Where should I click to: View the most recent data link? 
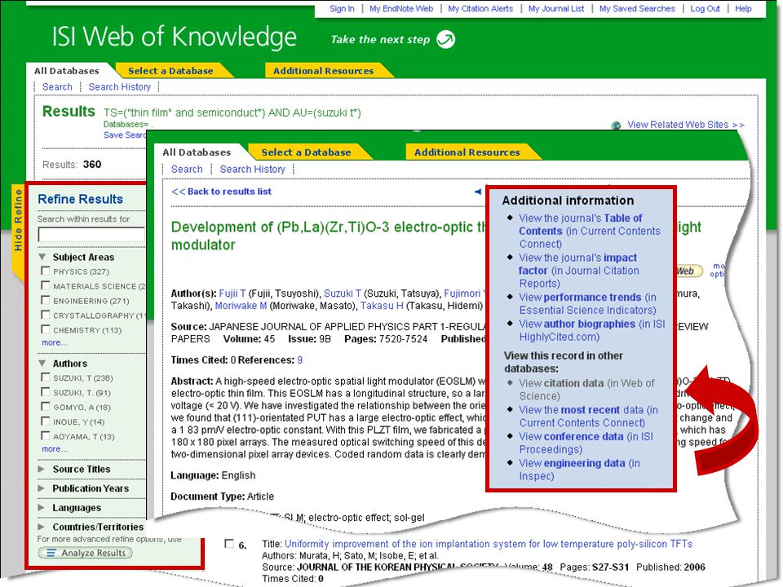click(x=589, y=417)
